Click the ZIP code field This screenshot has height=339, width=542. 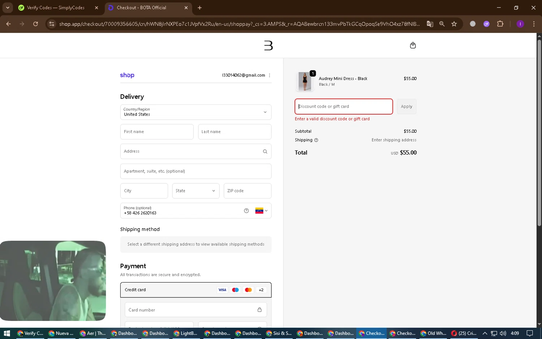click(x=248, y=191)
